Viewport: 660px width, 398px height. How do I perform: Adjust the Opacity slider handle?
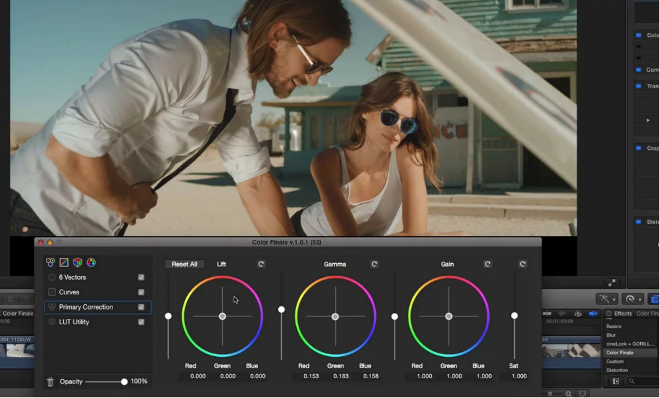coord(124,381)
